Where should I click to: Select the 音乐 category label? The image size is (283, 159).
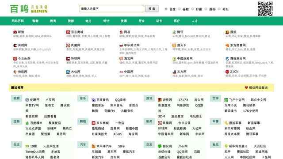point(83,98)
